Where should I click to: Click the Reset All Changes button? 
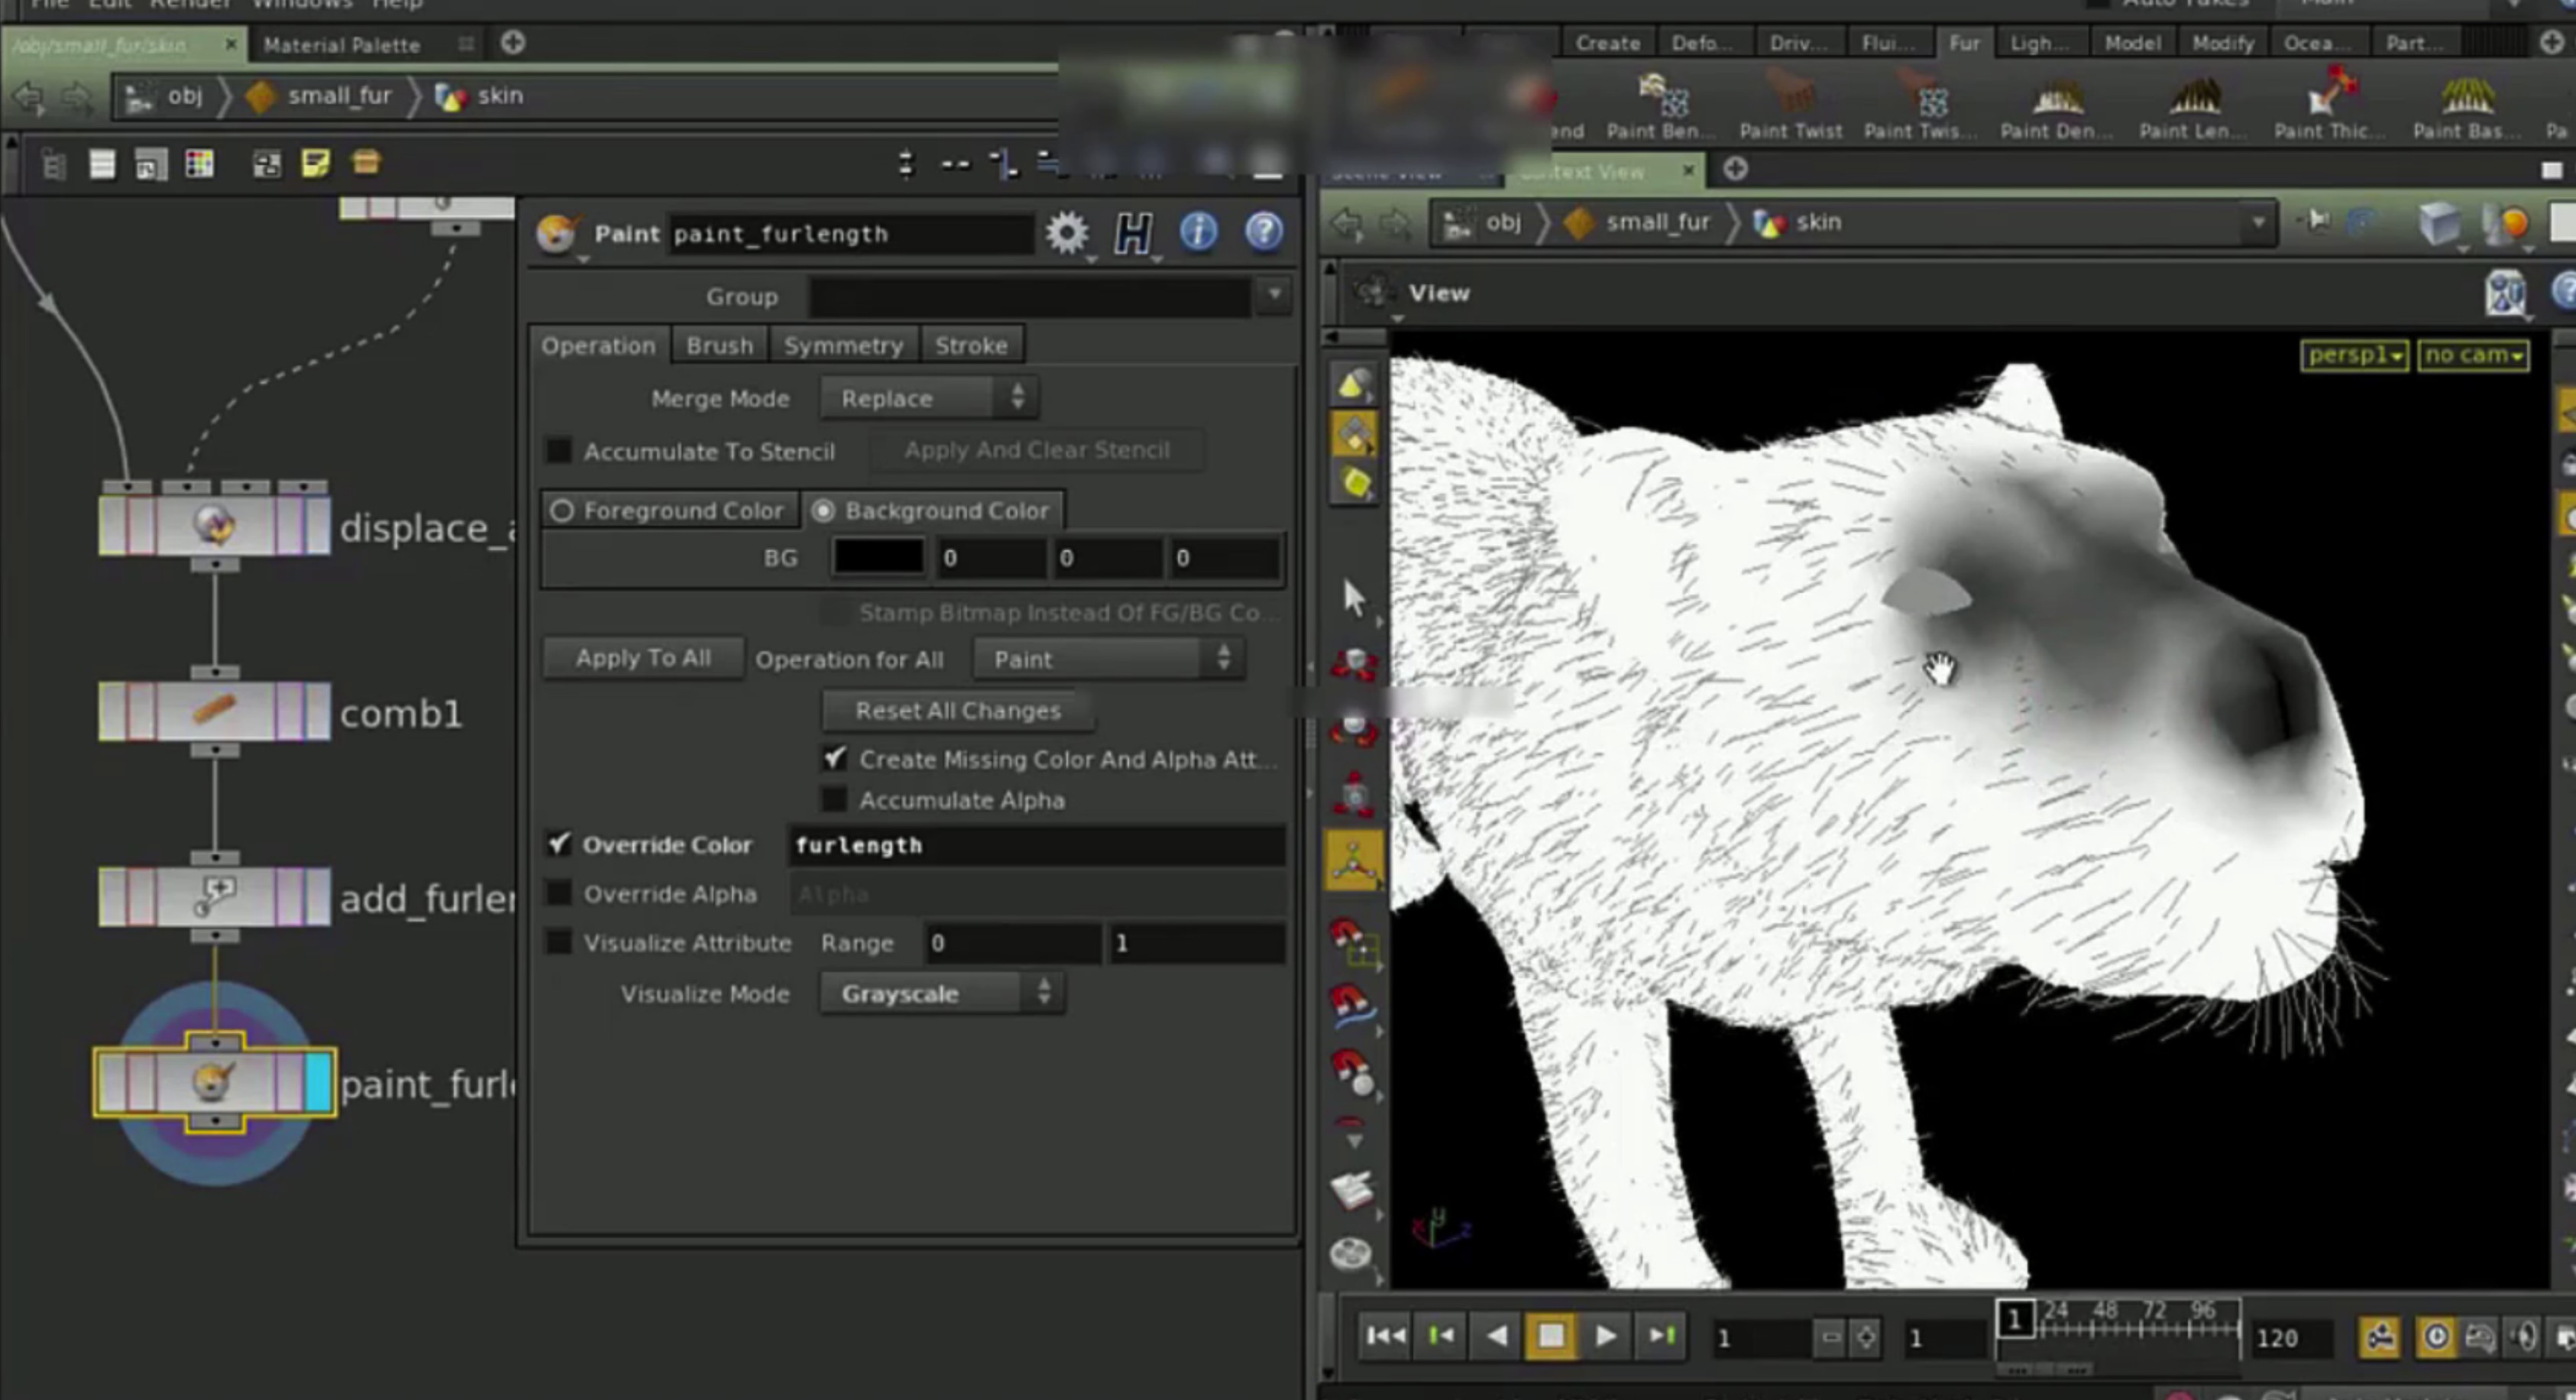point(957,711)
